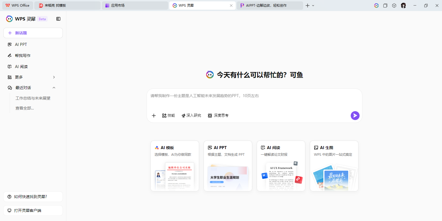Image resolution: width=442 pixels, height=221 pixels.
Task: Open the AI 生图 card
Action: (334, 166)
